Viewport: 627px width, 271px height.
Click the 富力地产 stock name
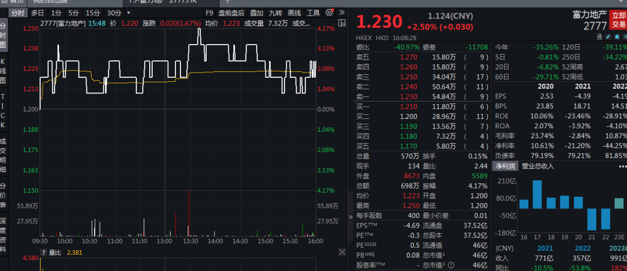point(590,15)
